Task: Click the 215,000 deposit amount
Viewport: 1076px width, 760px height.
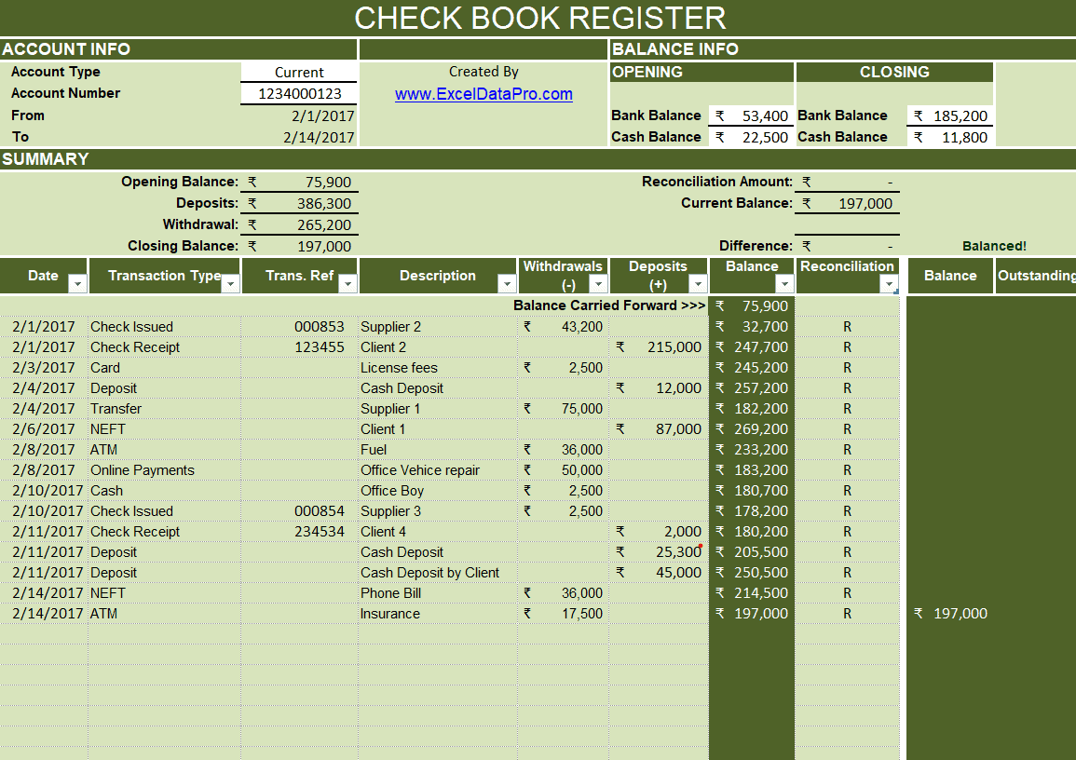Action: (658, 347)
